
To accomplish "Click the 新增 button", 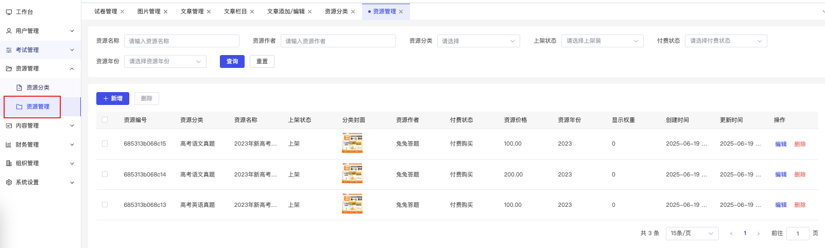I will [x=113, y=98].
